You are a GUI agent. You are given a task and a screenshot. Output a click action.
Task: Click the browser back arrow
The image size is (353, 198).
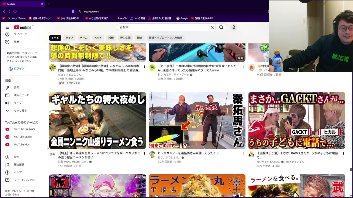point(4,12)
